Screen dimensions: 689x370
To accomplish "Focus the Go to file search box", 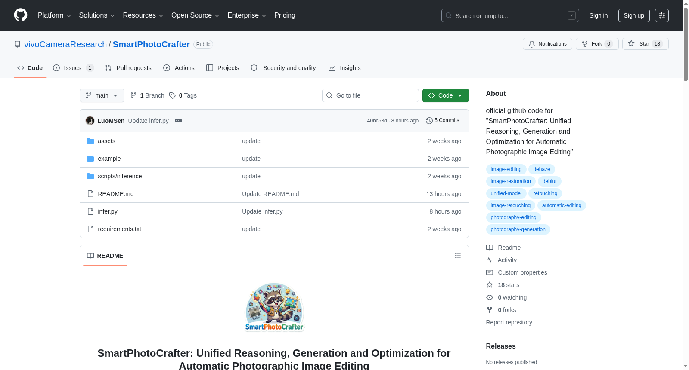I will point(370,95).
